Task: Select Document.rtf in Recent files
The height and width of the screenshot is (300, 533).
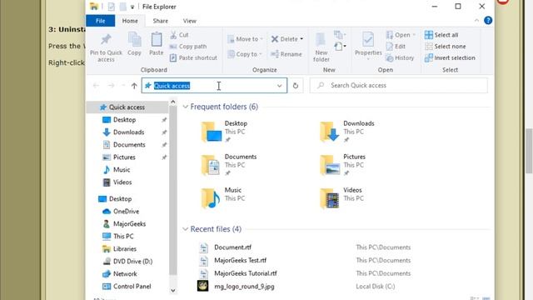Action: (x=232, y=247)
